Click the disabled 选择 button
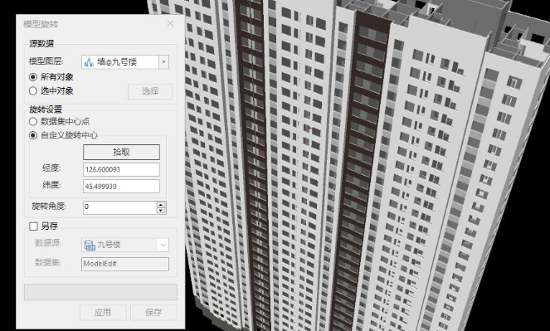The image size is (550, 331). (150, 91)
